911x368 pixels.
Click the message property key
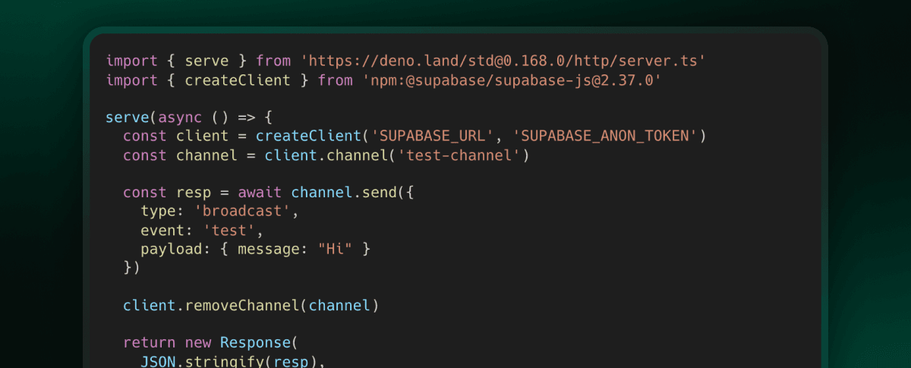click(268, 249)
